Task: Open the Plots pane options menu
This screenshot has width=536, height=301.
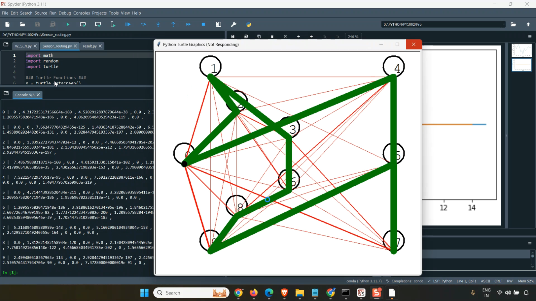Action: tap(530, 37)
